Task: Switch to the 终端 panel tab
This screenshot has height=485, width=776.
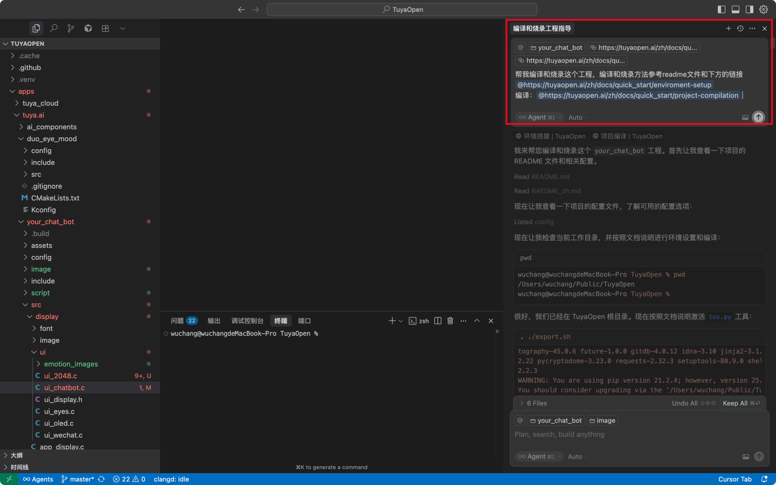Action: [281, 321]
